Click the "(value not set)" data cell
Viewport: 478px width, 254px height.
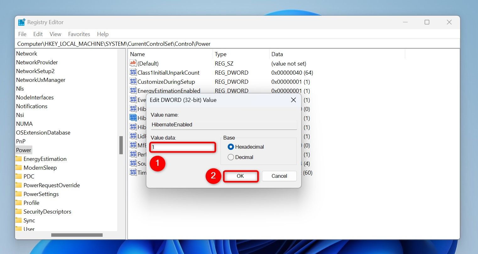point(289,64)
